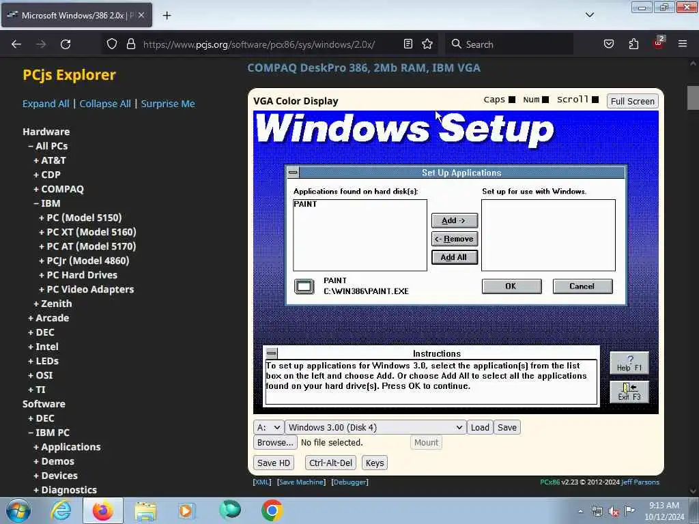699x524 pixels.
Task: Open the Windows Start button
Action: (x=18, y=510)
